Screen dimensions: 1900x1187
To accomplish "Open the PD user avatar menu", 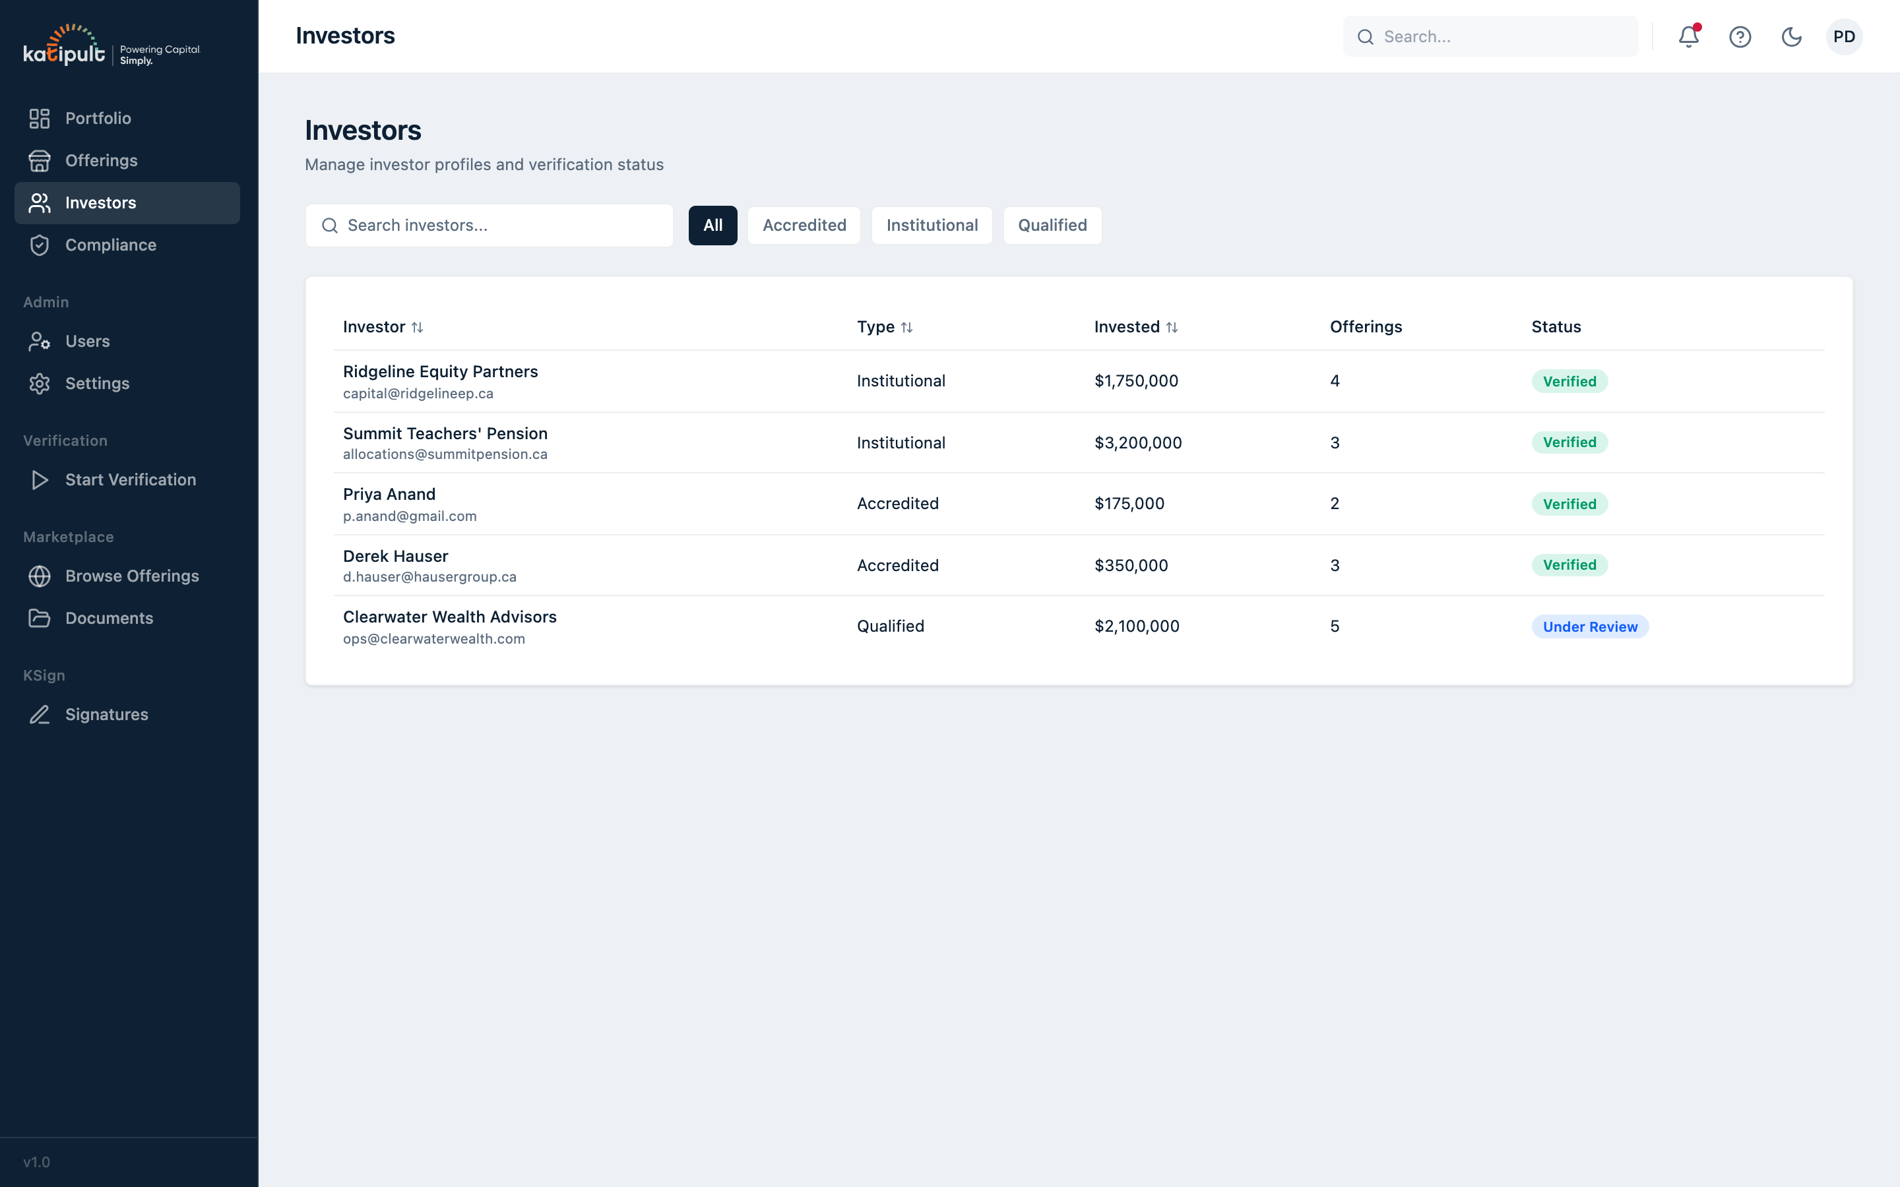I will tap(1843, 37).
